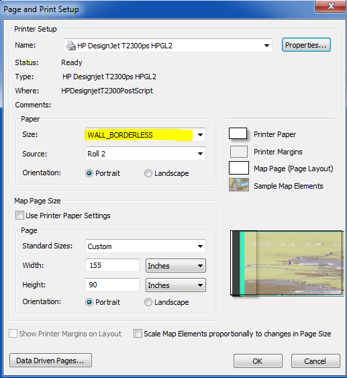
Task: Open printer Properties dialog
Action: pos(306,45)
